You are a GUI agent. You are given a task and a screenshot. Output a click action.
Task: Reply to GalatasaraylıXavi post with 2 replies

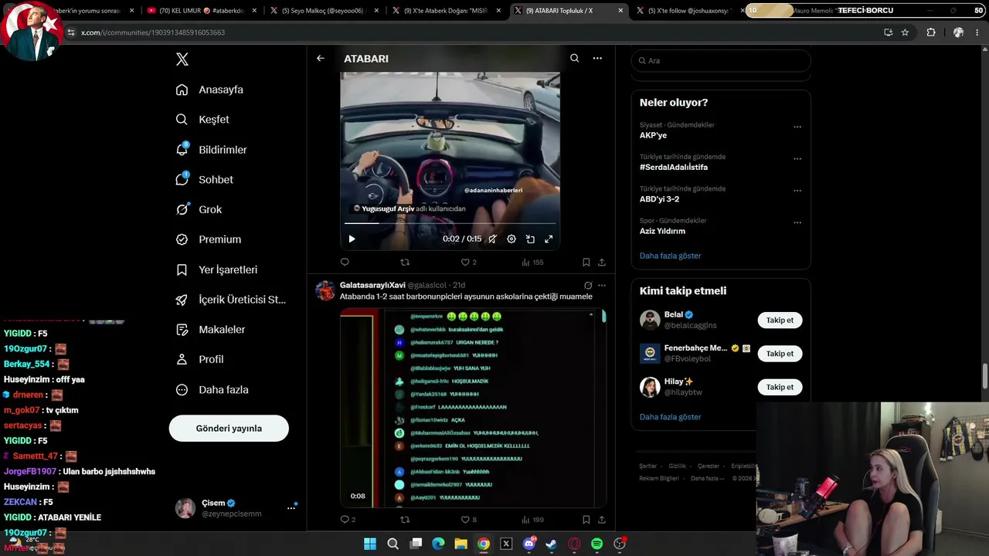[348, 520]
